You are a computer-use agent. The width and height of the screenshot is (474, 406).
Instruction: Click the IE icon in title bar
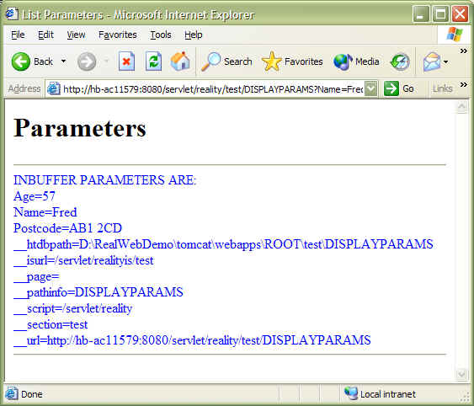tap(12, 13)
